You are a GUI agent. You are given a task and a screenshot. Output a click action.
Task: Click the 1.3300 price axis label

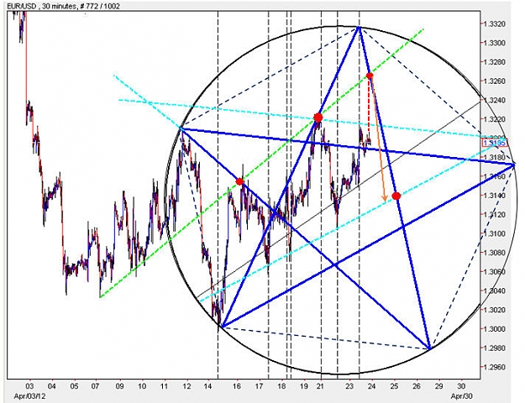[496, 43]
